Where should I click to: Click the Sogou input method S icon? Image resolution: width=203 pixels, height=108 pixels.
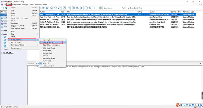[x=178, y=105]
